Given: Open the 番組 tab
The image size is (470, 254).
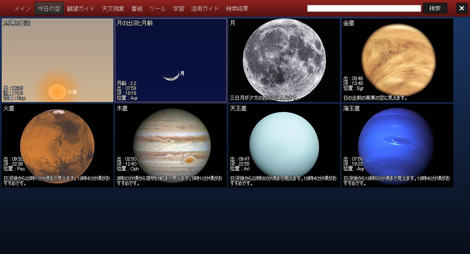Looking at the screenshot, I should [137, 9].
